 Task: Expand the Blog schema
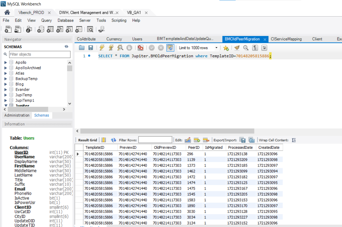[6, 84]
